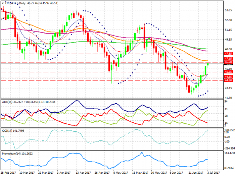Image resolution: width=235 pixels, height=176 pixels.
Task: Click the ADX scale value 54
Action: tap(226, 102)
